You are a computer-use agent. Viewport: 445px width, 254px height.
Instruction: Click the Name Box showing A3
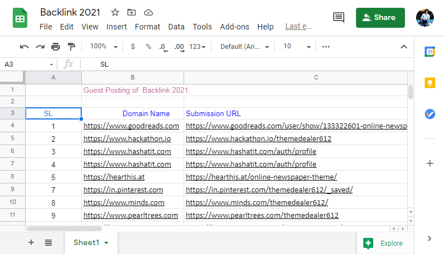pos(28,64)
